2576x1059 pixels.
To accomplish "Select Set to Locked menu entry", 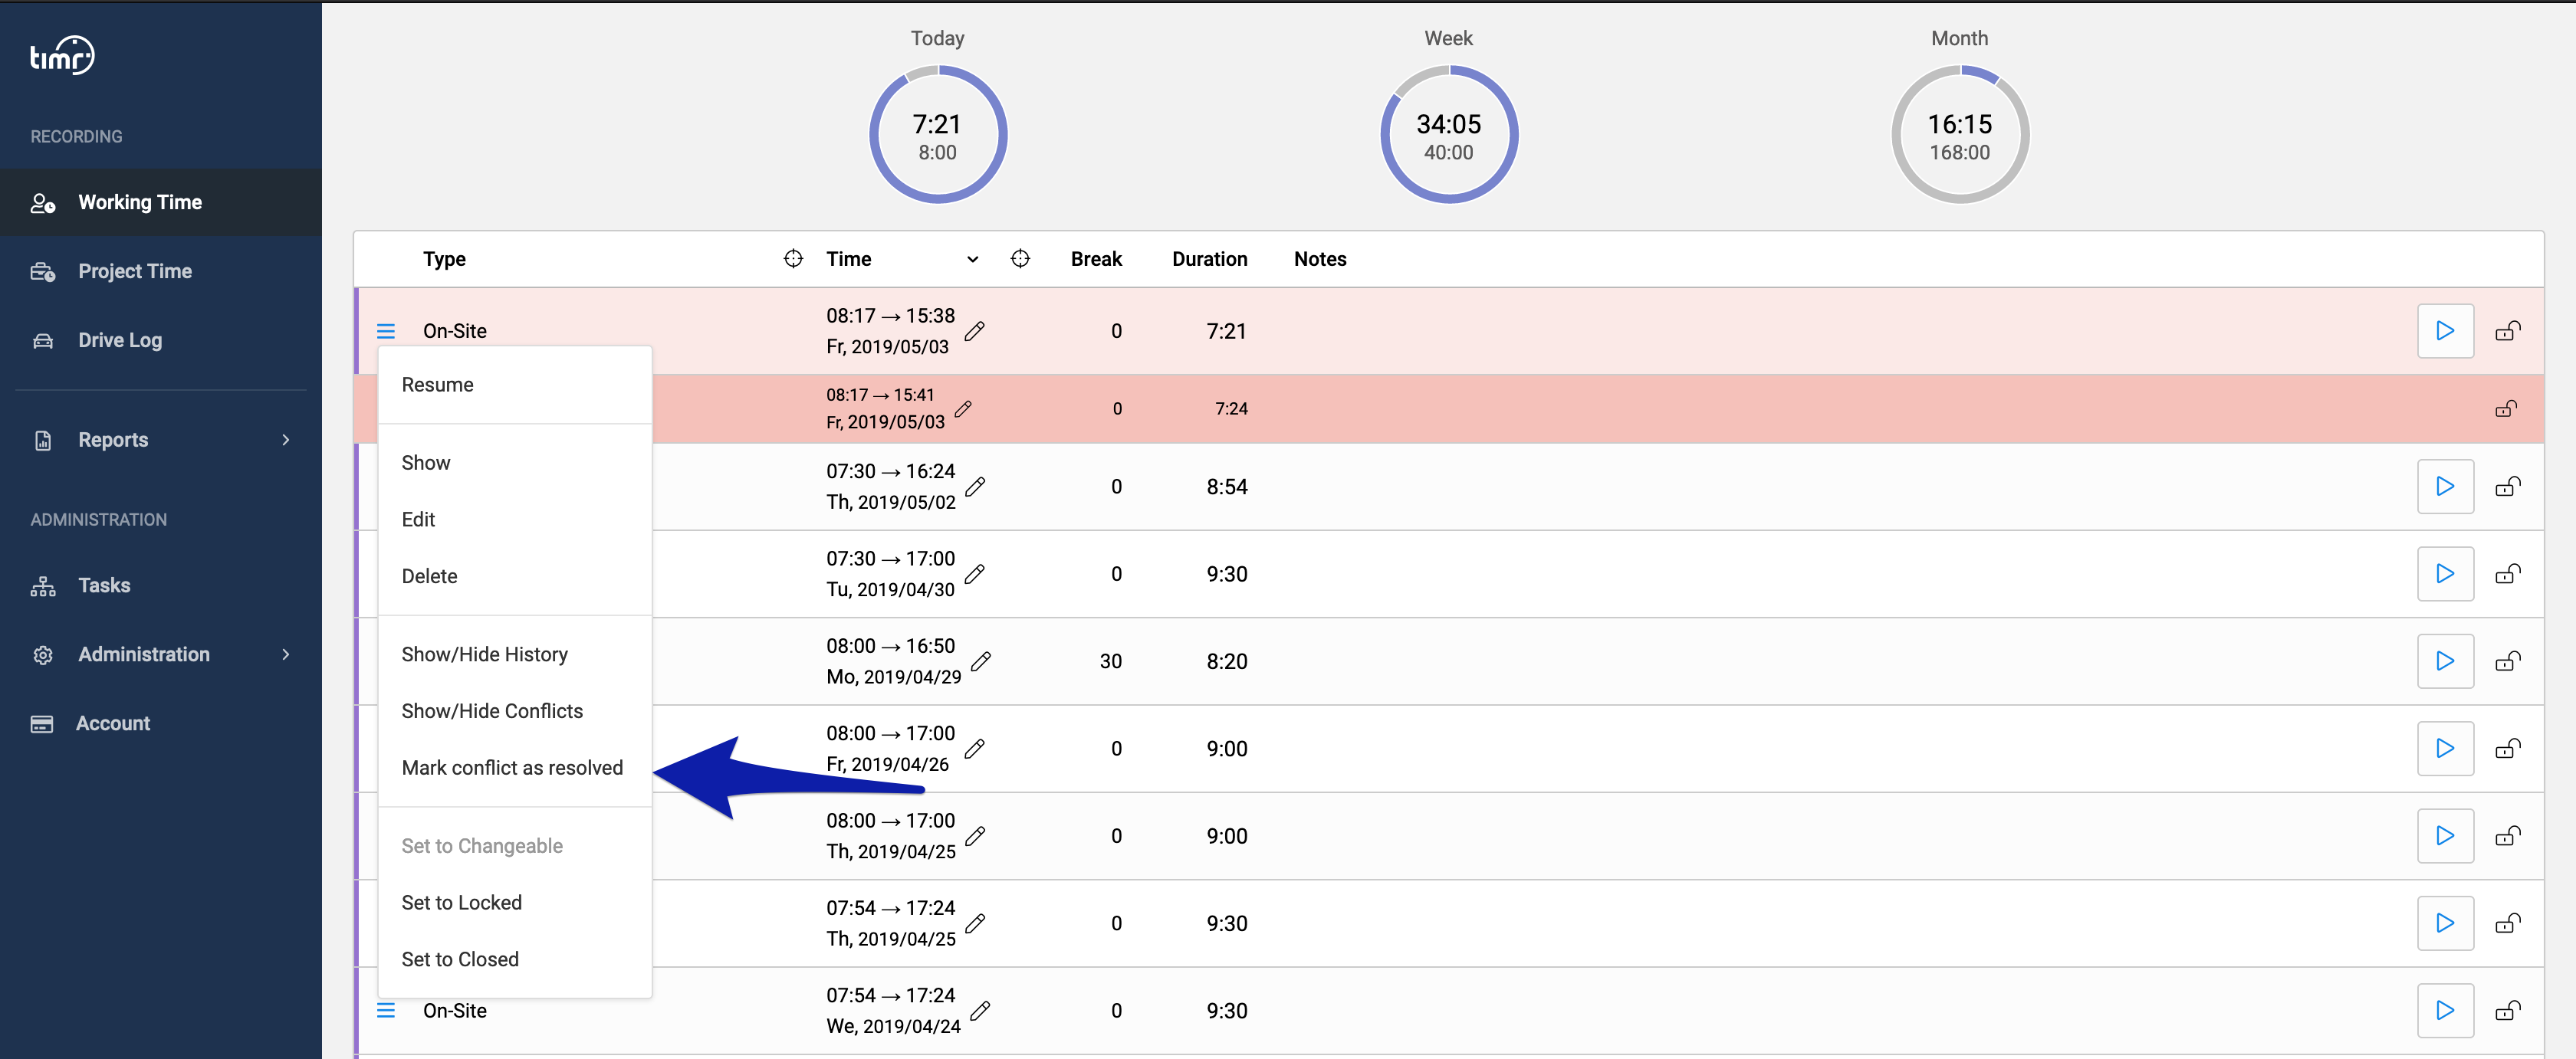I will pyautogui.click(x=515, y=904).
